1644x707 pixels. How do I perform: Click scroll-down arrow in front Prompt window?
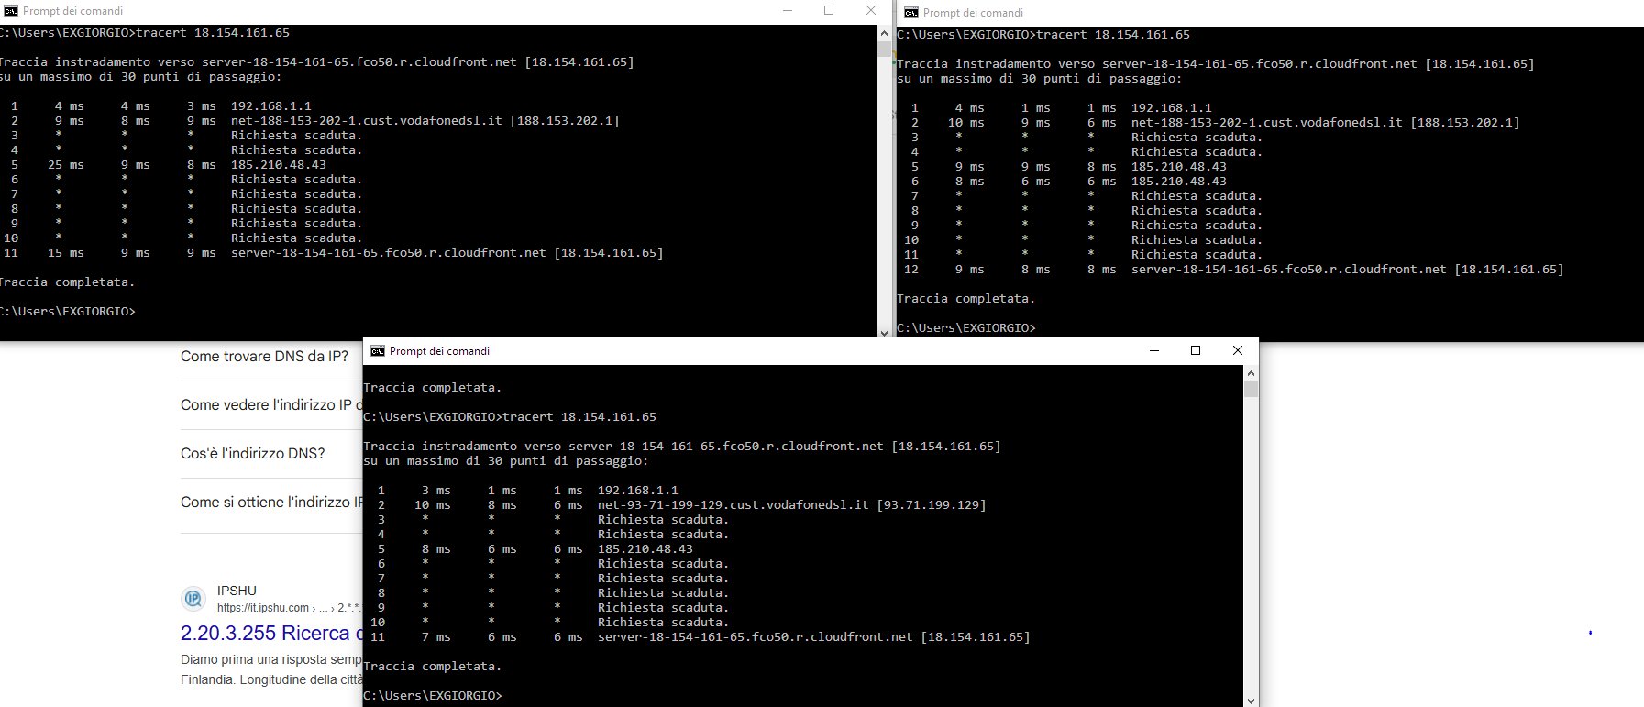1251,700
